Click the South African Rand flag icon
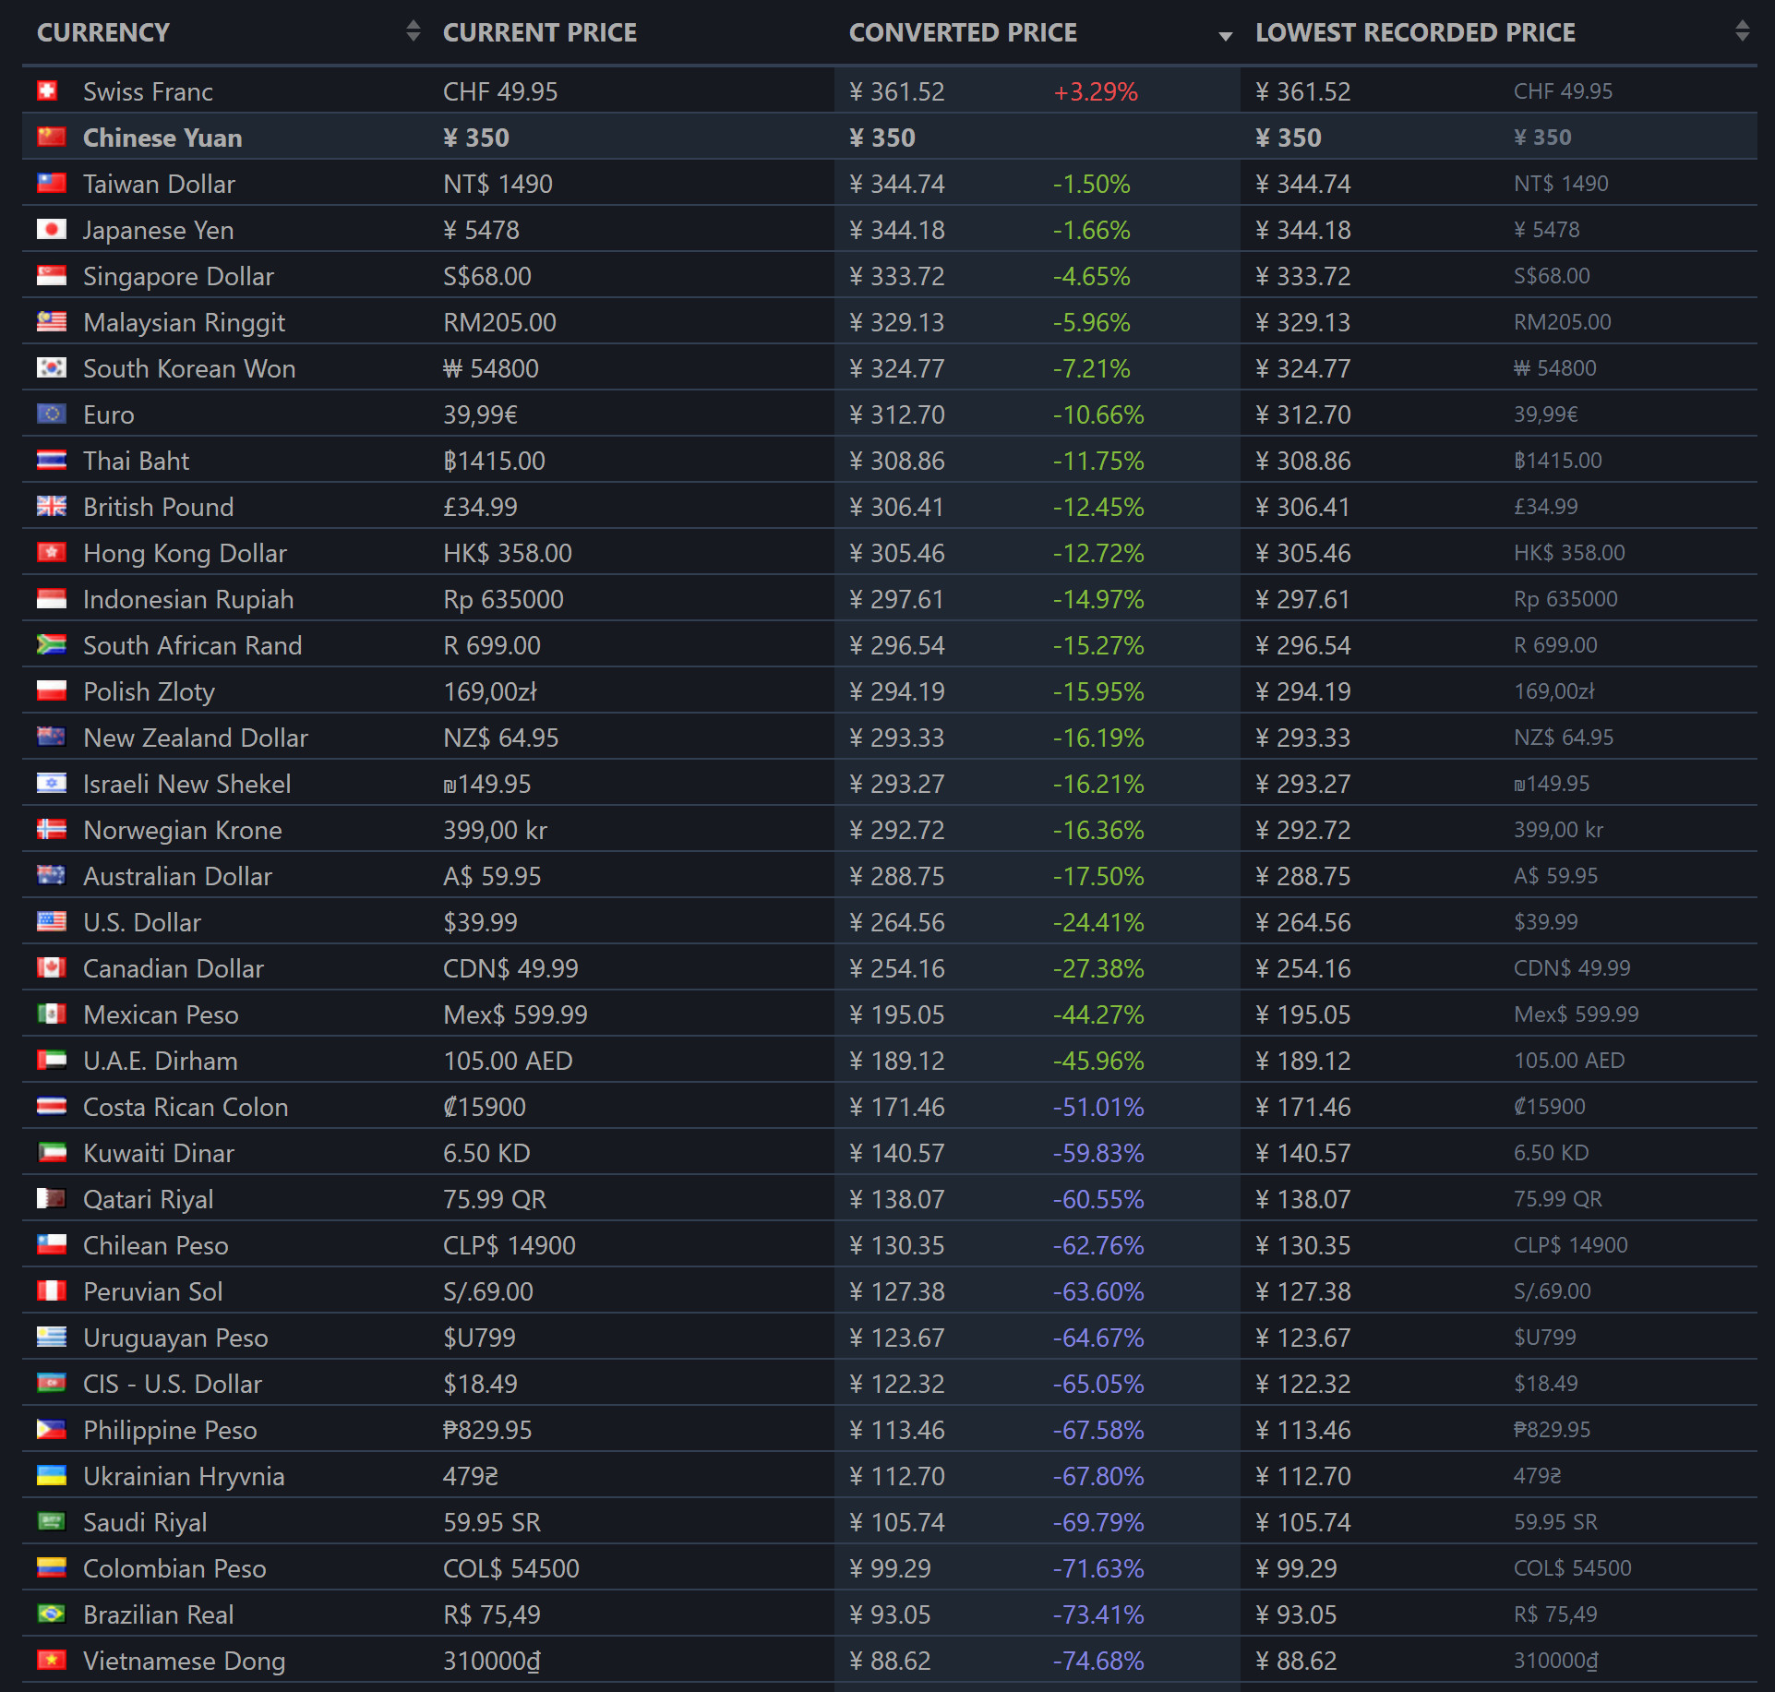Screen dimensions: 1775x1692 (51, 644)
